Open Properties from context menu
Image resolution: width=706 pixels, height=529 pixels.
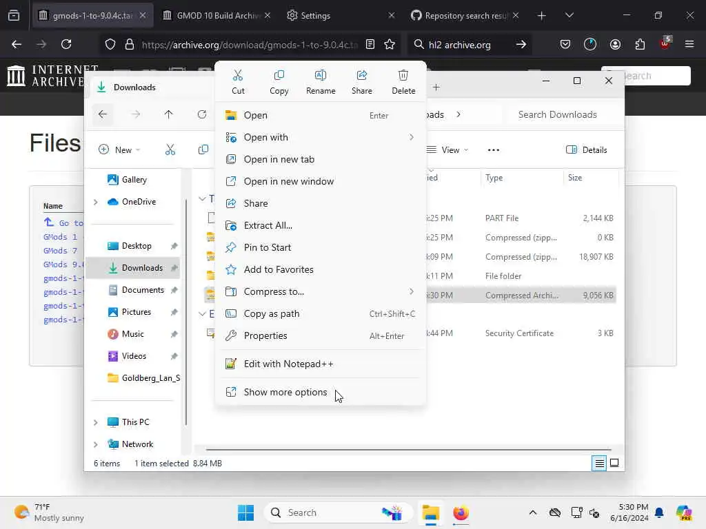(x=320, y=335)
